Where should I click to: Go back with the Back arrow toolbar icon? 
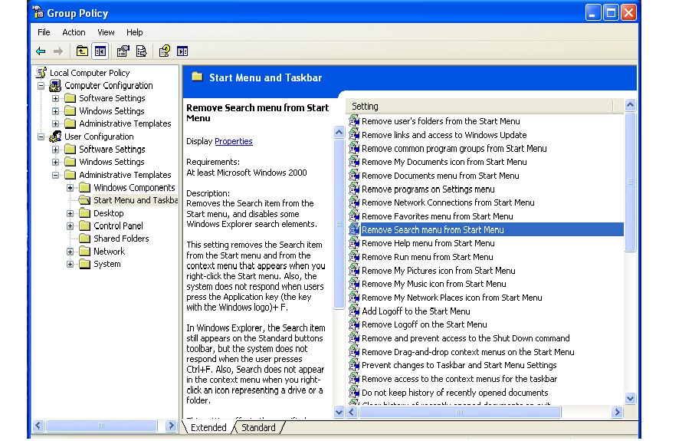point(41,51)
